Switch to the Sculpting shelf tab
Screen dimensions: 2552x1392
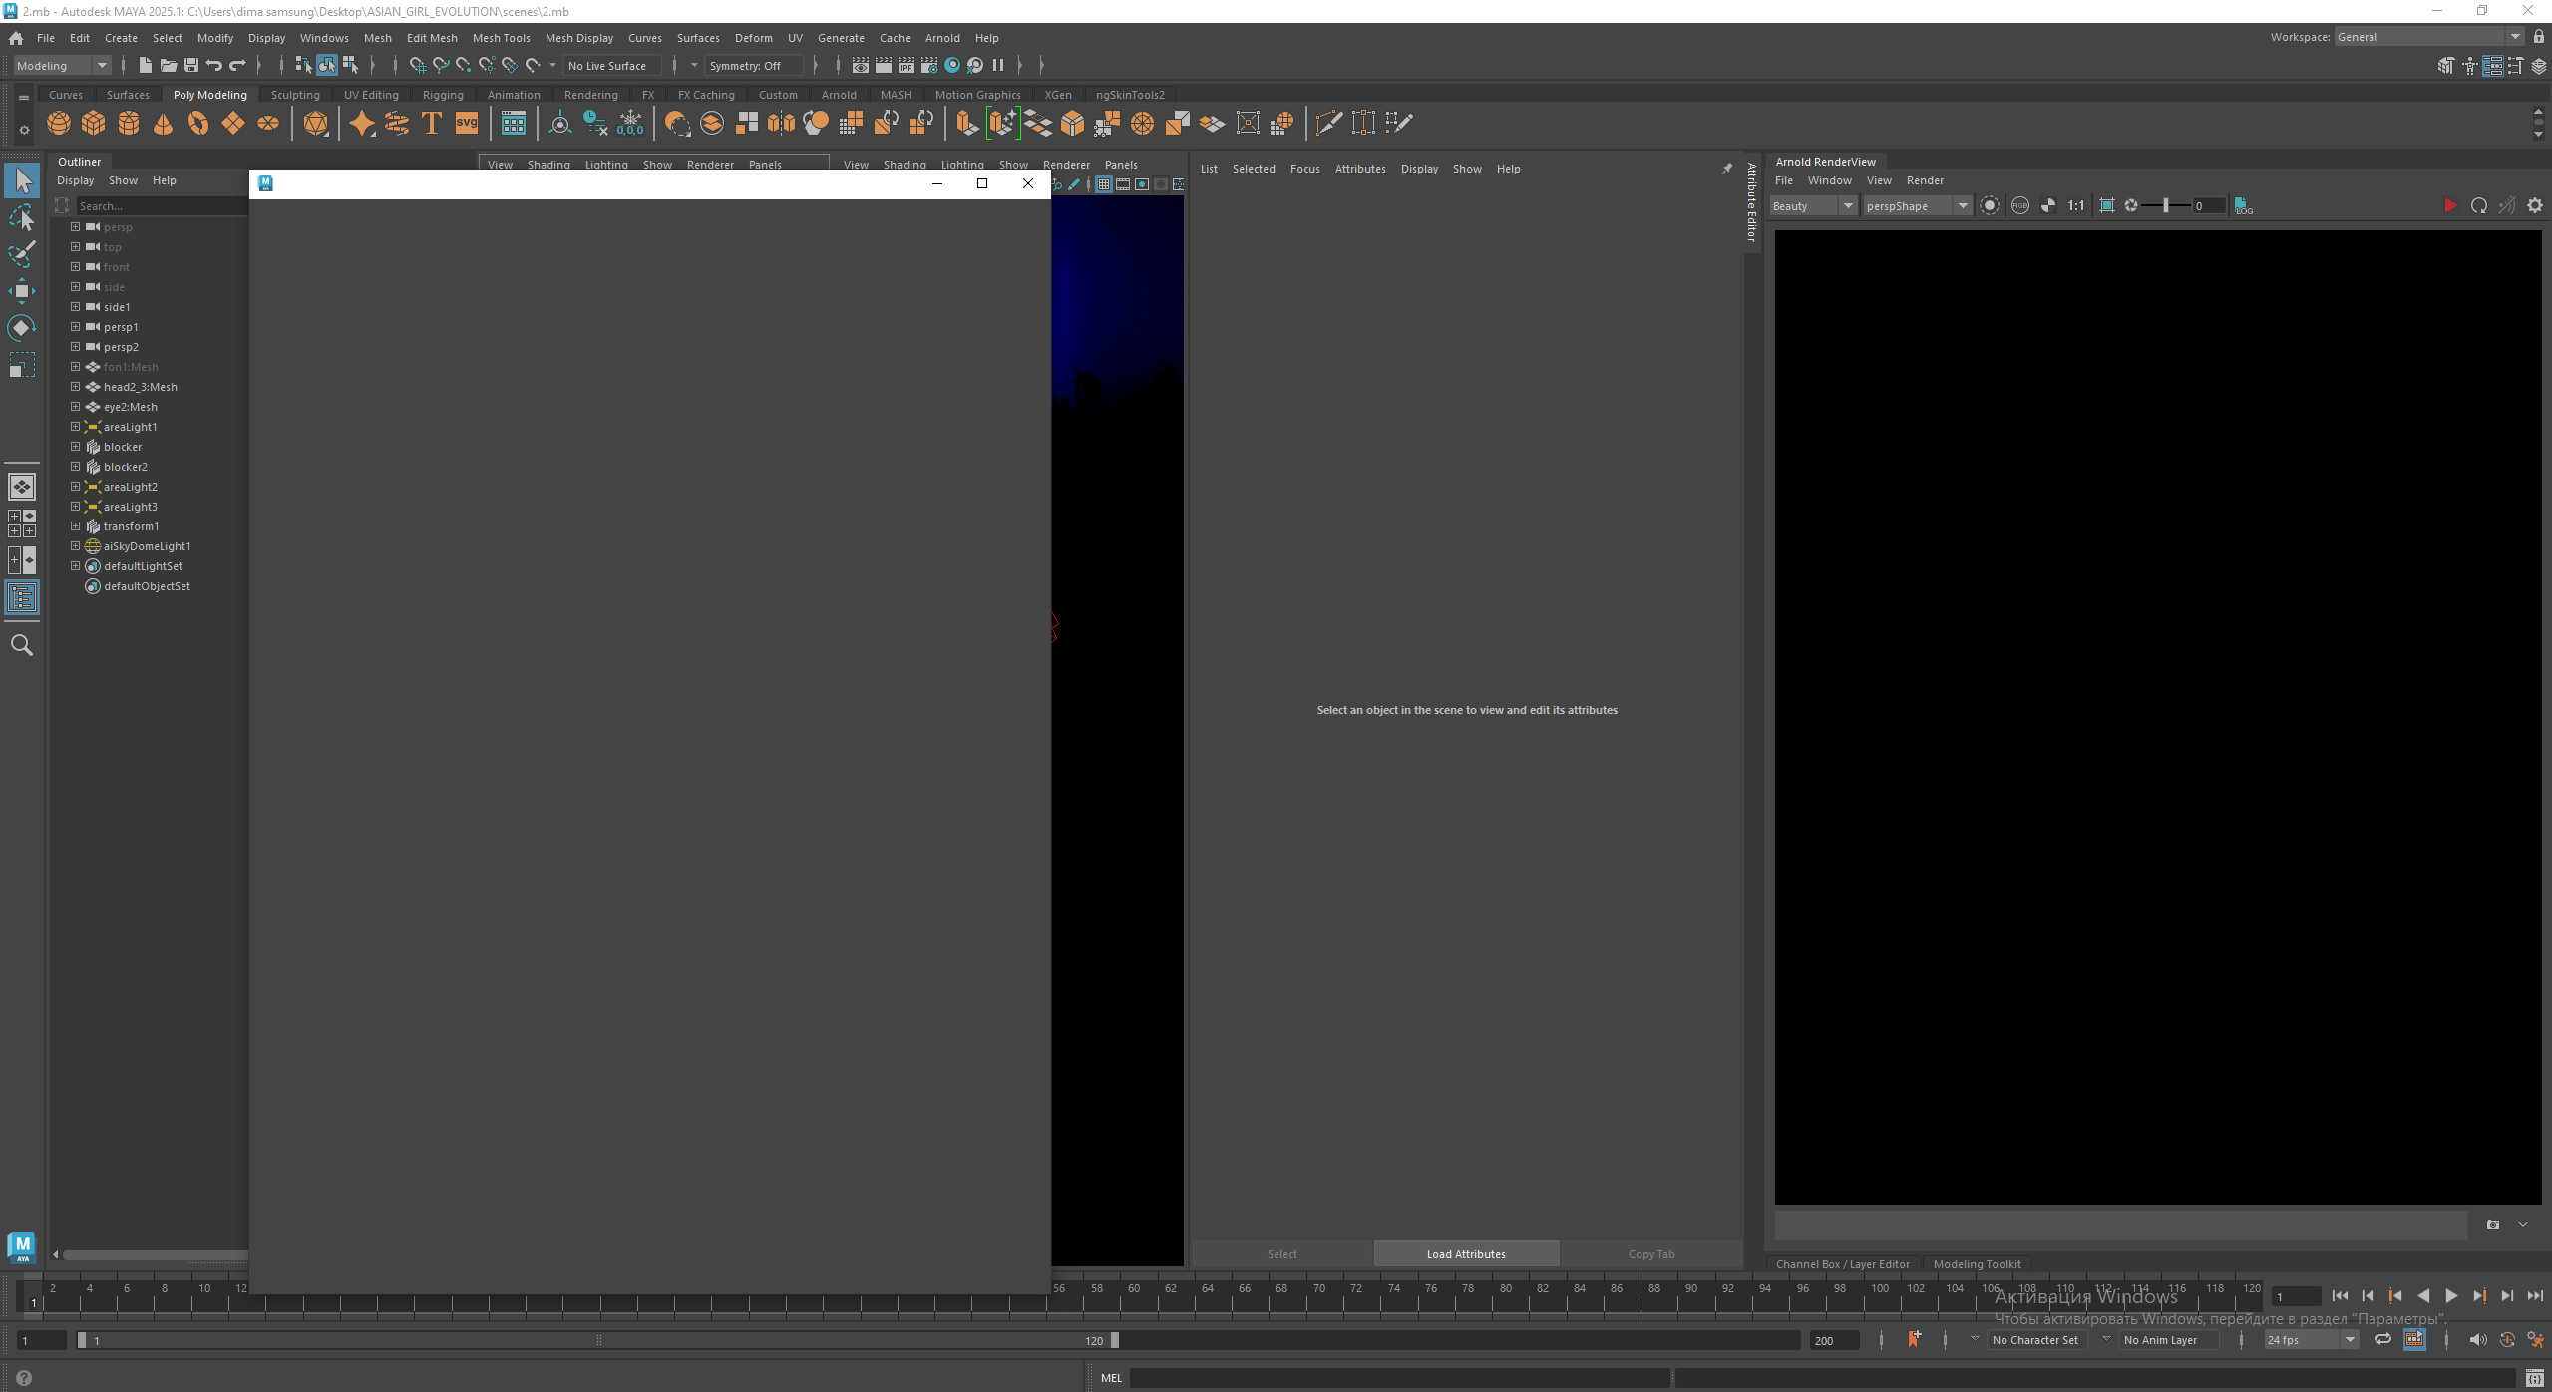[295, 95]
